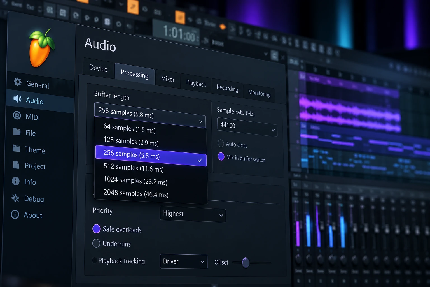Open the Theme folder icon in sidebar

coord(17,148)
